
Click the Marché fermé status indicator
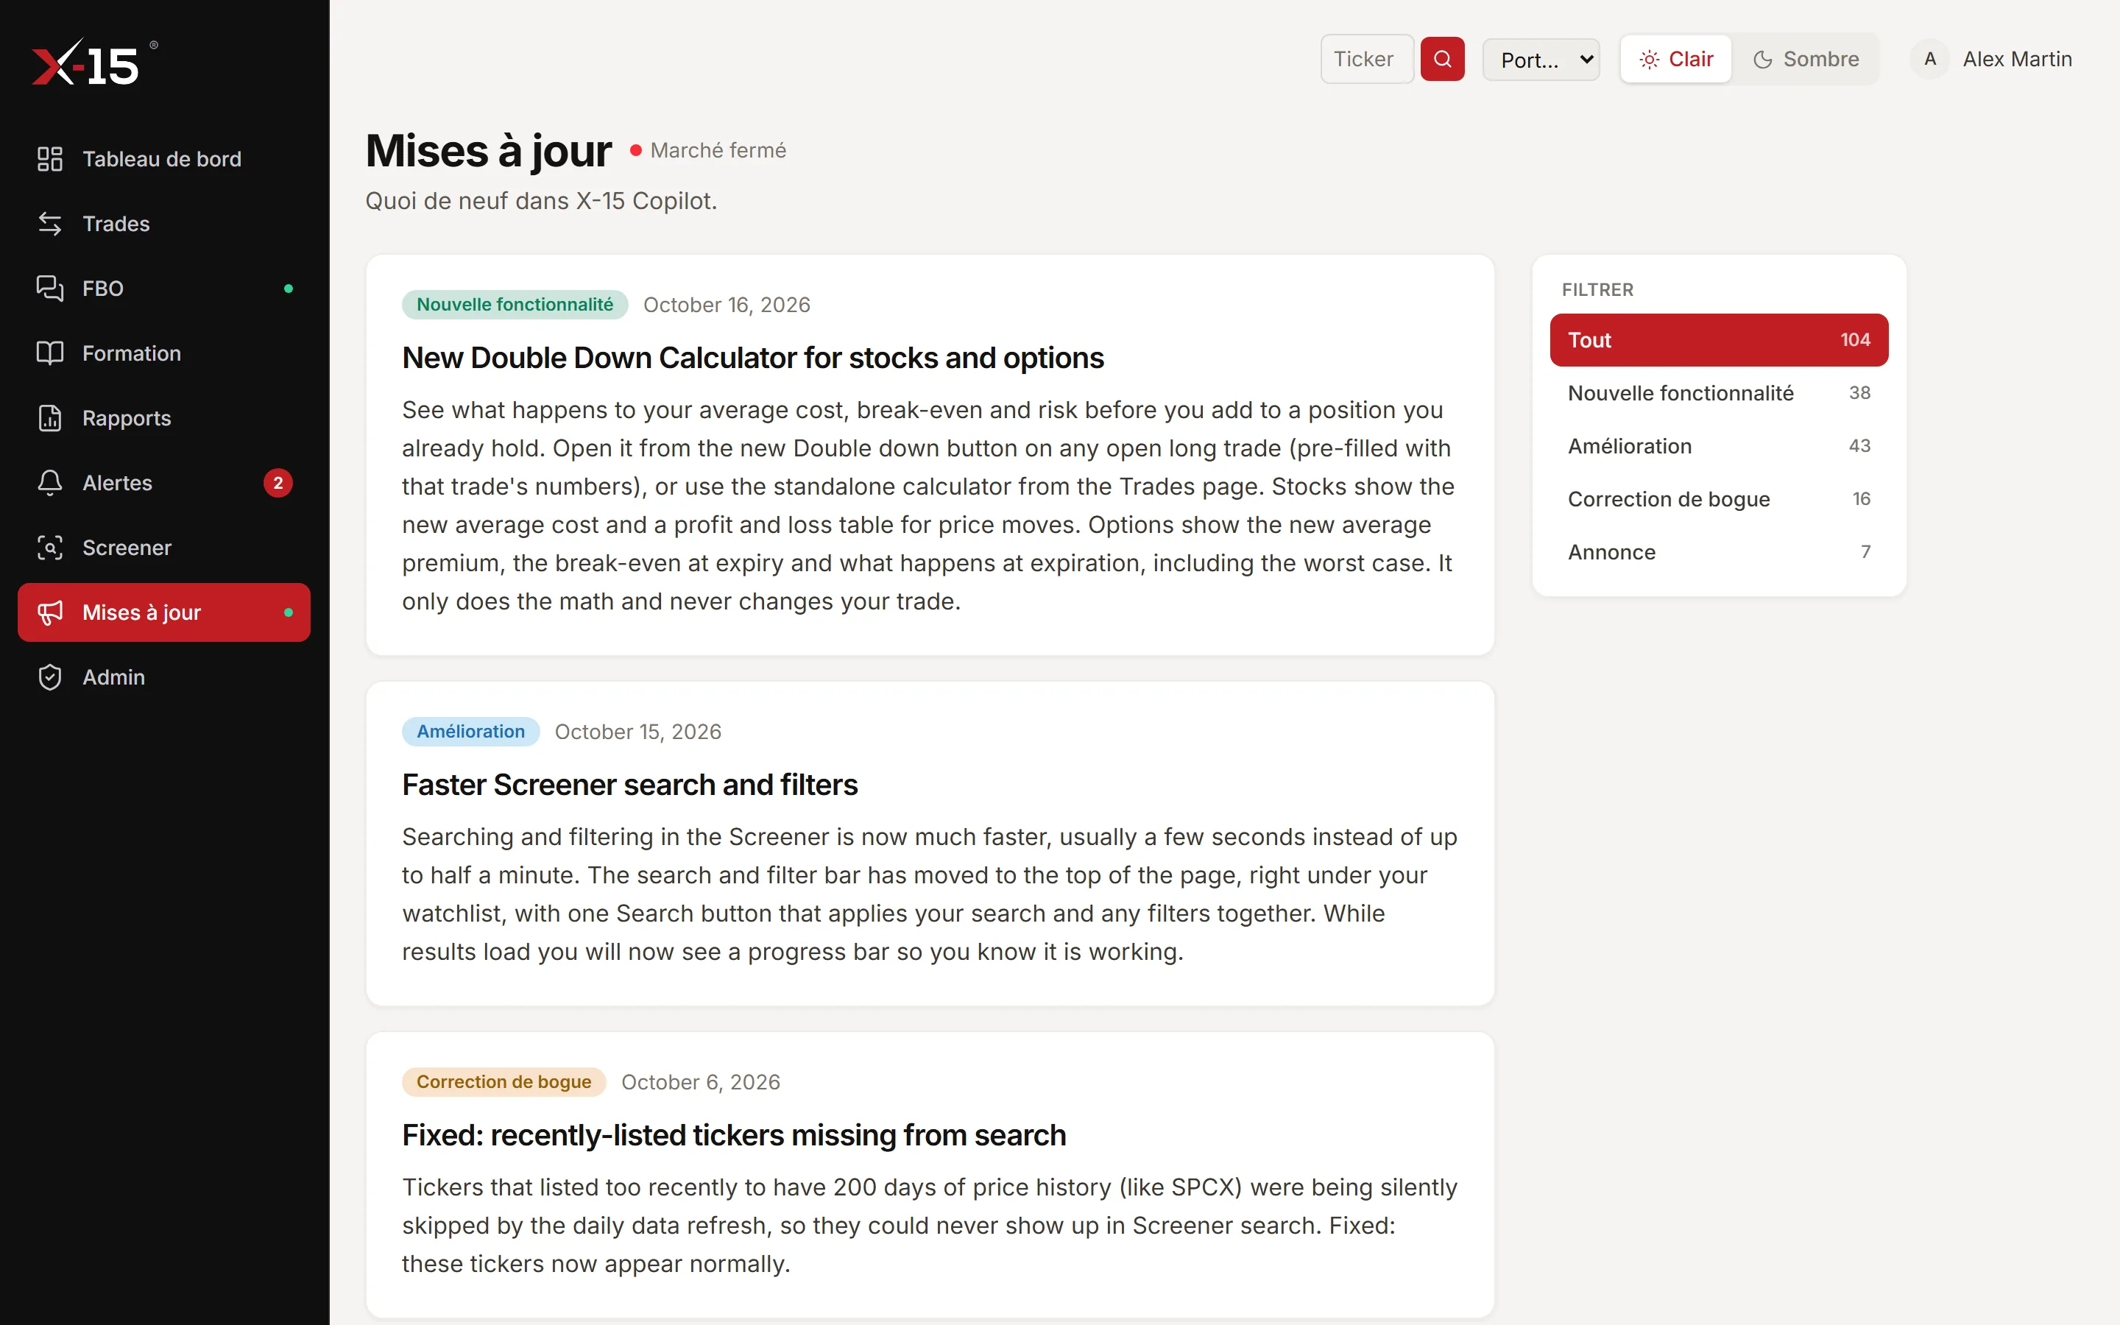click(708, 151)
